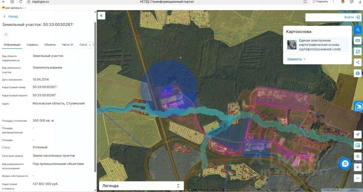Open the browser extensions icon

[x=351, y=1]
